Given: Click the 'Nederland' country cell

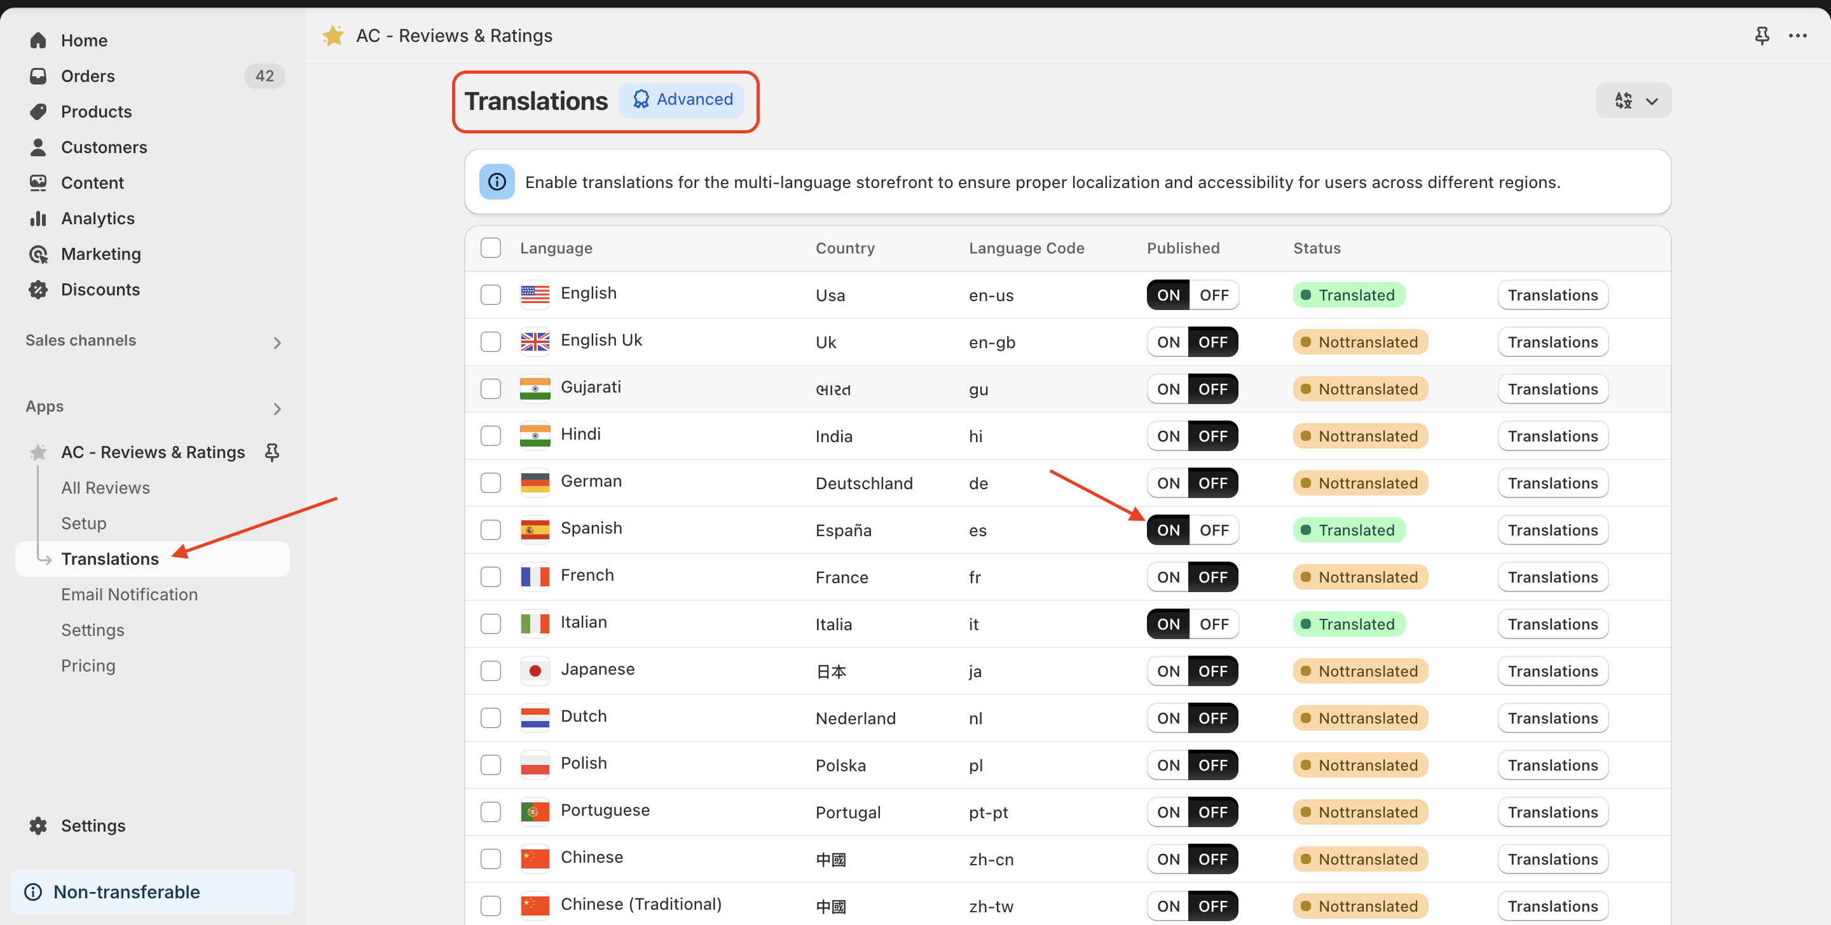Looking at the screenshot, I should click(855, 719).
